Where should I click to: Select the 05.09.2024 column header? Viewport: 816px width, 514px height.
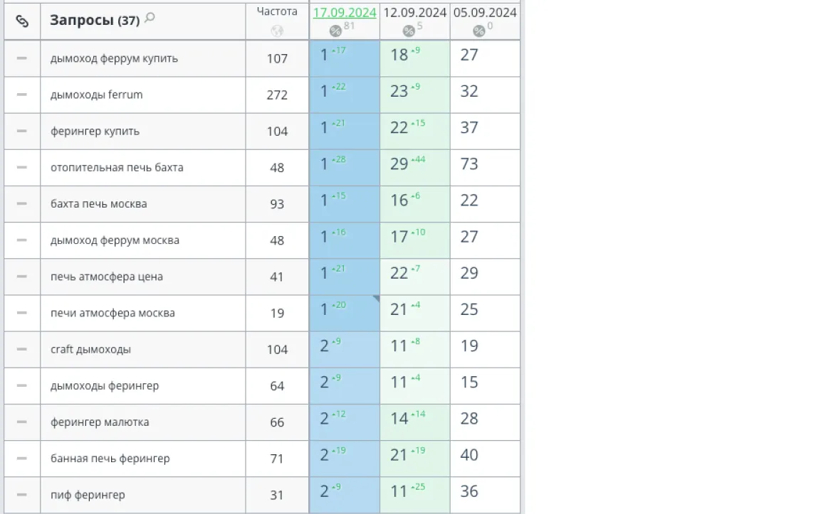[x=484, y=13]
